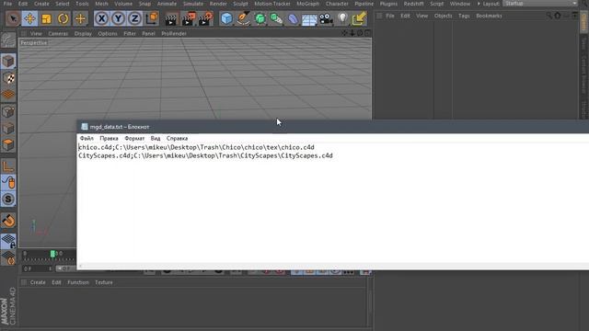The width and height of the screenshot is (589, 331).
Task: Click the current frame field 0 F
Action: [37, 268]
